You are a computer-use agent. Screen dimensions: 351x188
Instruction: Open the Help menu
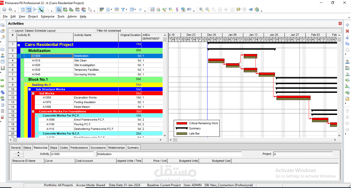click(x=83, y=16)
